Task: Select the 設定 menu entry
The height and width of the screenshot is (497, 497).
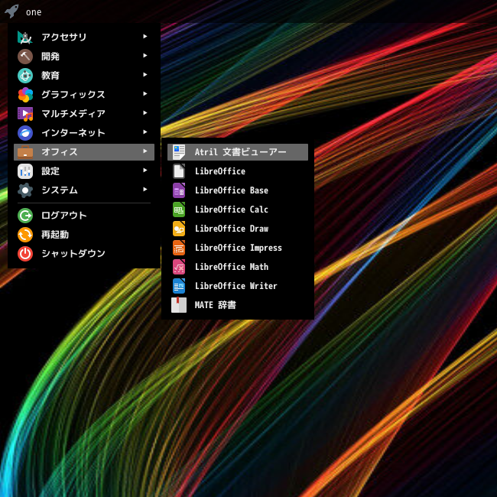Action: pyautogui.click(x=84, y=171)
